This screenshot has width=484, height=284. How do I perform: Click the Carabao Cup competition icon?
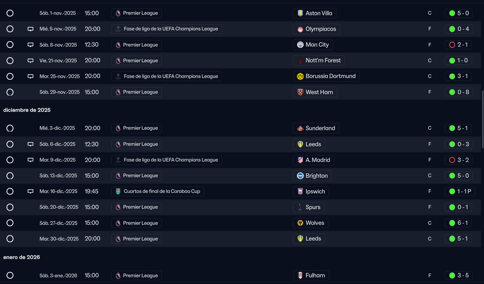tap(118, 191)
